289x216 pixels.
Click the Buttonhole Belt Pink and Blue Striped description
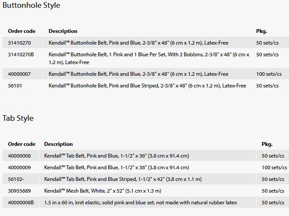[147, 86]
